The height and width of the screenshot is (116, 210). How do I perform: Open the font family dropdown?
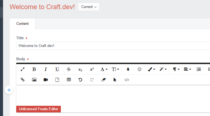(104, 69)
